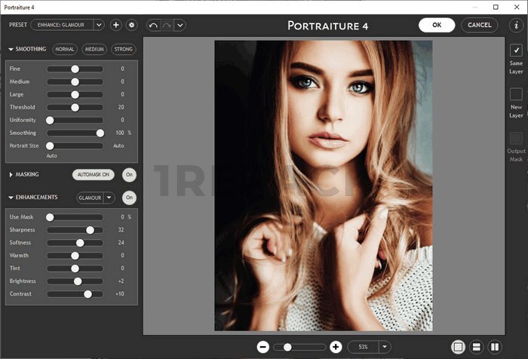Select the Medium smoothing button
The height and width of the screenshot is (359, 528).
[x=94, y=50]
